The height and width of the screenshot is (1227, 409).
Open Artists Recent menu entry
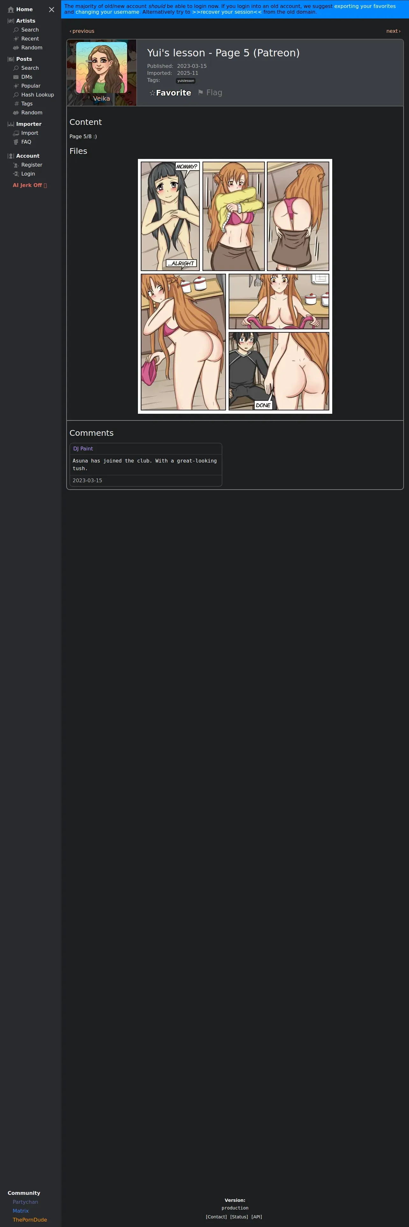click(30, 39)
